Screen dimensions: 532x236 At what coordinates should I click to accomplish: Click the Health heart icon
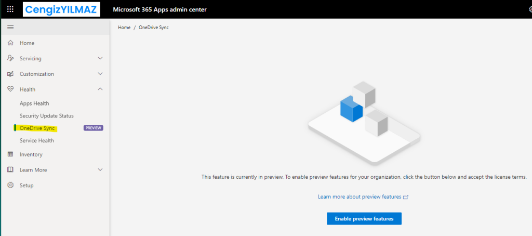coord(10,89)
